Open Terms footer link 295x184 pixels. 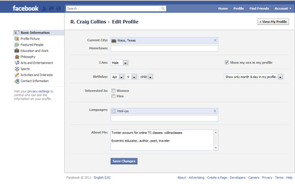point(279,178)
